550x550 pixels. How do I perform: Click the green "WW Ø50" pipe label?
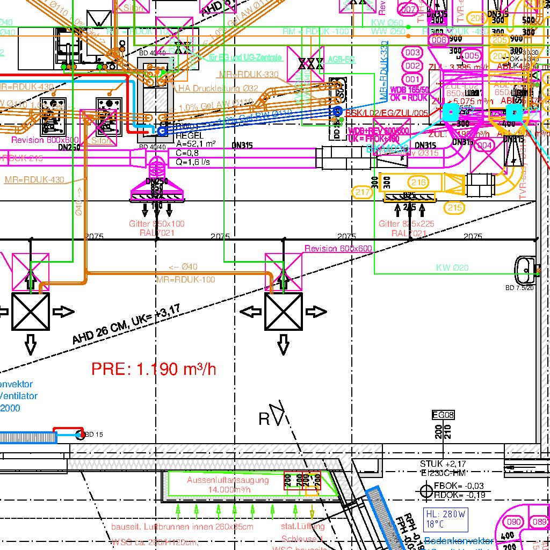click(x=387, y=32)
